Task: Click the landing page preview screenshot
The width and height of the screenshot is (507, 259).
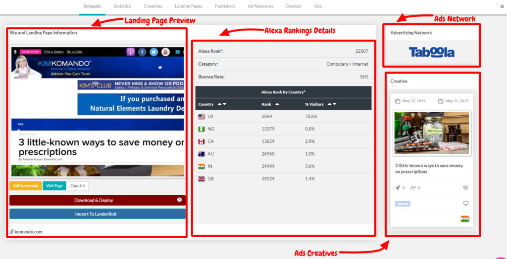Action: tap(98, 111)
